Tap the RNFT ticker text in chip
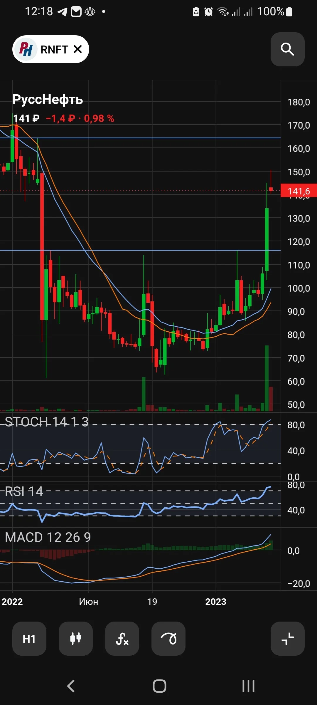 54,50
